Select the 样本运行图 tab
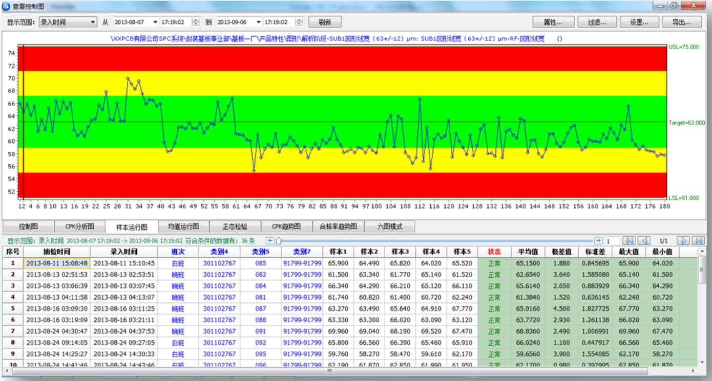 pos(132,227)
